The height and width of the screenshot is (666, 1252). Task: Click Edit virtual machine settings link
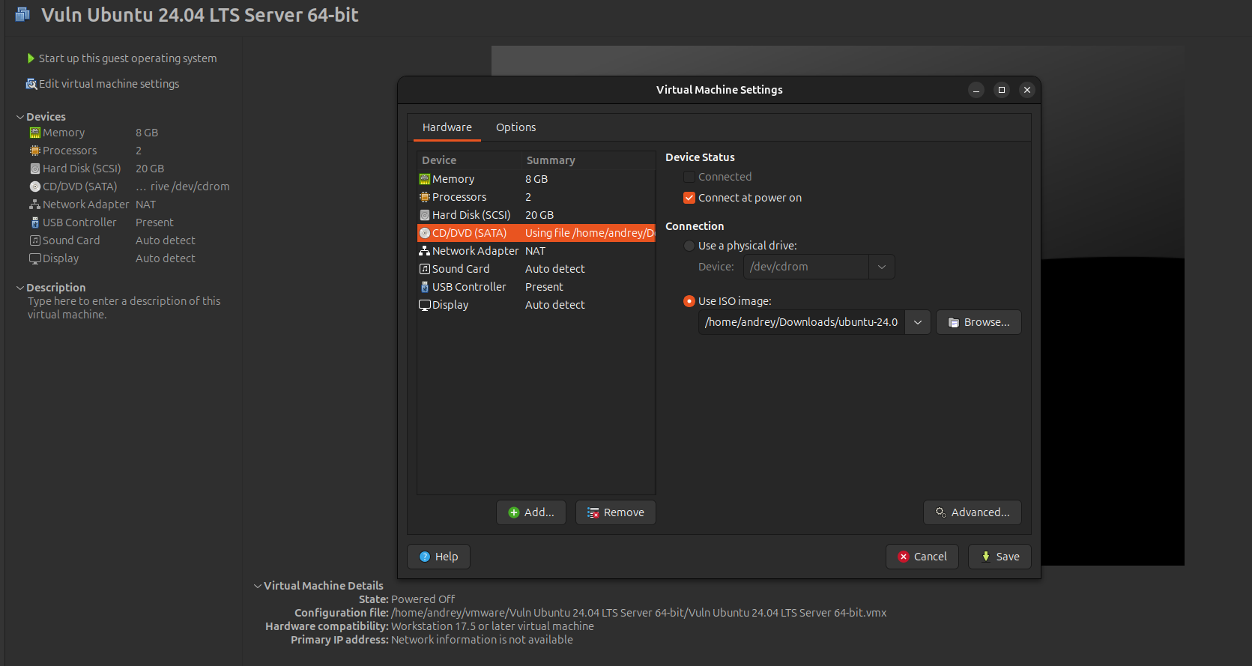[x=109, y=84]
